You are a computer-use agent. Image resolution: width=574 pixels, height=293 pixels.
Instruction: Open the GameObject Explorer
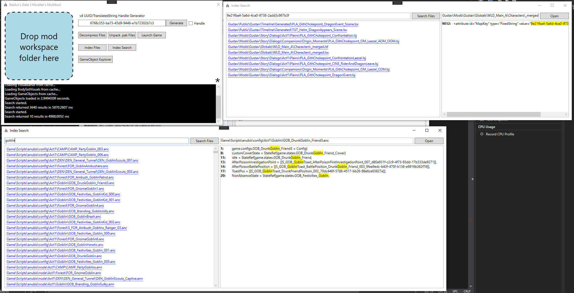click(x=95, y=60)
